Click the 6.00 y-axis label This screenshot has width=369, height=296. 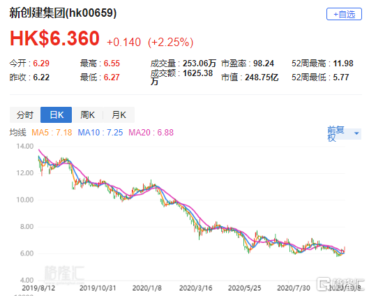pyautogui.click(x=27, y=253)
